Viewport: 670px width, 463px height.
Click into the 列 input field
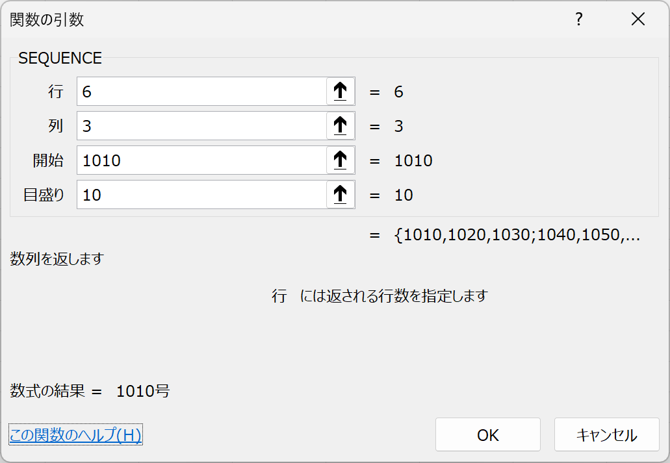[201, 126]
